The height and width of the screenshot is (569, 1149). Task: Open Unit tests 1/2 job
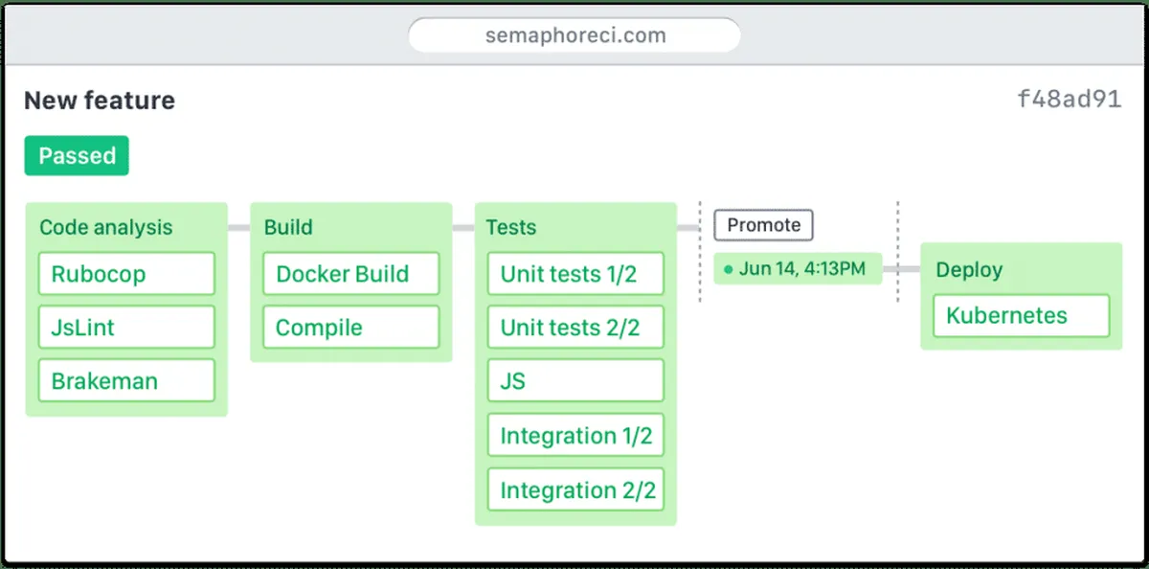(575, 274)
